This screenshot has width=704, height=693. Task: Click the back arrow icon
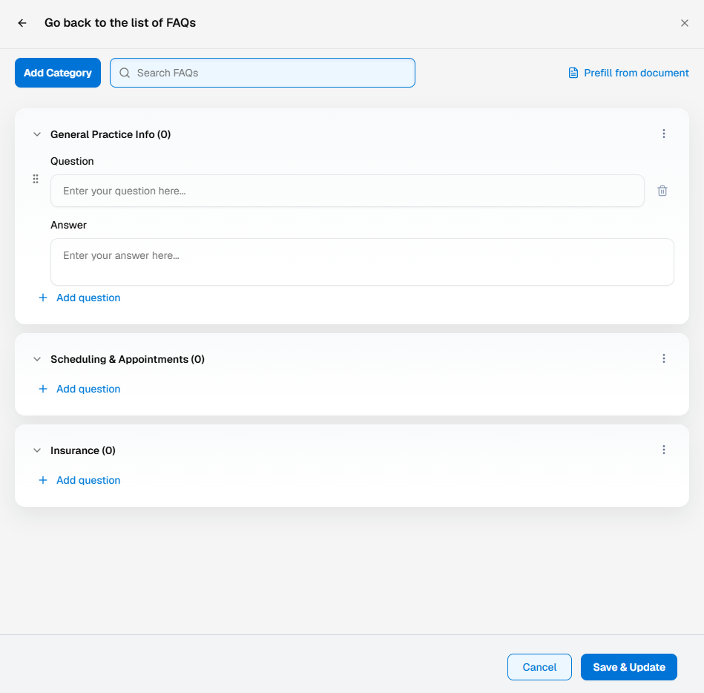point(22,23)
